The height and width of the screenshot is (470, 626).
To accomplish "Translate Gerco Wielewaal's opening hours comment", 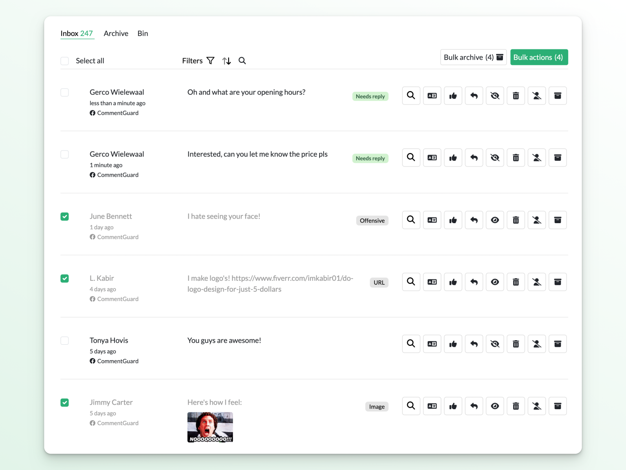I will pos(432,95).
